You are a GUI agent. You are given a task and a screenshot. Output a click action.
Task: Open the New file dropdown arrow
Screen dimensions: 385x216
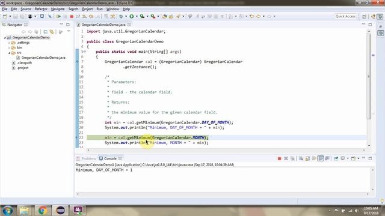point(10,16)
